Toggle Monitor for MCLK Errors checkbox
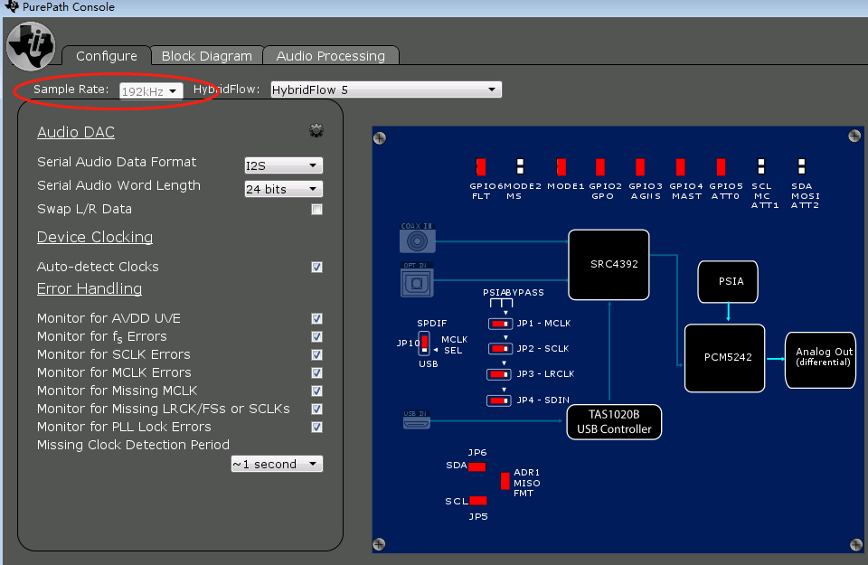Image resolution: width=868 pixels, height=565 pixels. click(316, 373)
